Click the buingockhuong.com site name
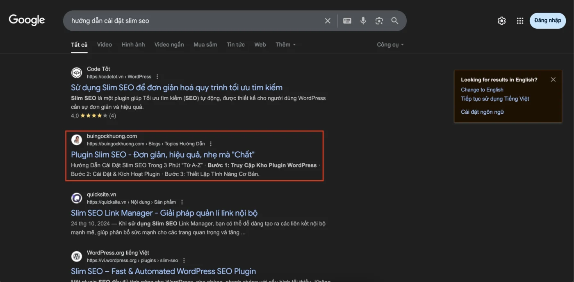This screenshot has width=574, height=282. [x=112, y=136]
